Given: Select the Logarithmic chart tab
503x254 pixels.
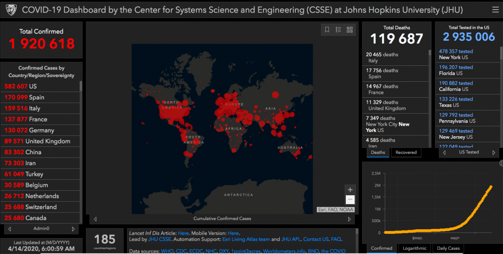Looking at the screenshot, I should (x=414, y=248).
